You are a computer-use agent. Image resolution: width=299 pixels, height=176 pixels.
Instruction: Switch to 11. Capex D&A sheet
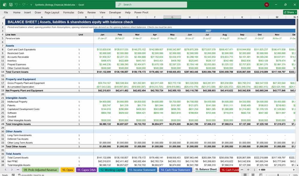tap(86, 170)
